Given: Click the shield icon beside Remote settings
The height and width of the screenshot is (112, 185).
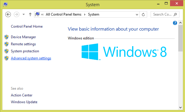Looking at the screenshot, I should click(6, 44).
